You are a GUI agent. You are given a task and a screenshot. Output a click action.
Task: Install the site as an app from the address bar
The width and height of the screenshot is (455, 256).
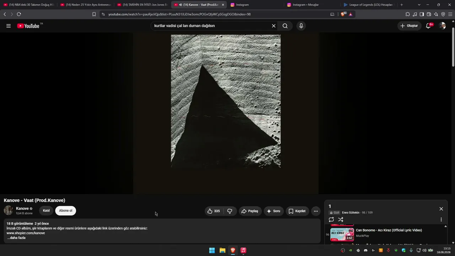point(332,14)
